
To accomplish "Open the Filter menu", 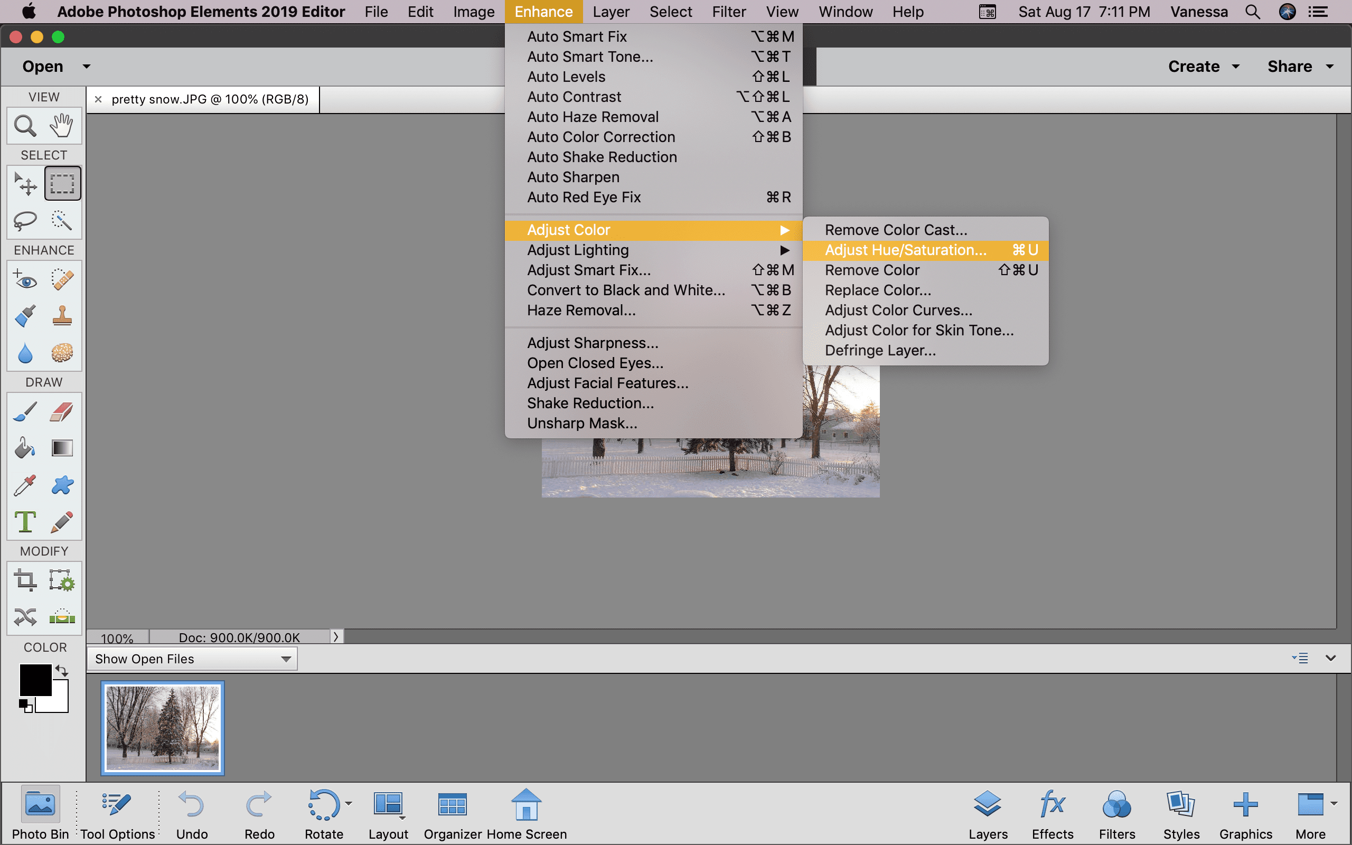I will 728,12.
